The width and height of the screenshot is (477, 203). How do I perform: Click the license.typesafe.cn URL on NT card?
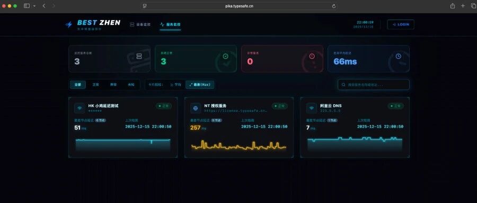236,111
